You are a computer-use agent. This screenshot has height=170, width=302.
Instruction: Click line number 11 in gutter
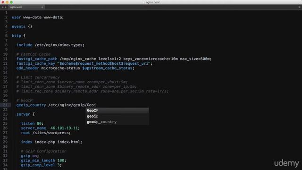point(5,59)
